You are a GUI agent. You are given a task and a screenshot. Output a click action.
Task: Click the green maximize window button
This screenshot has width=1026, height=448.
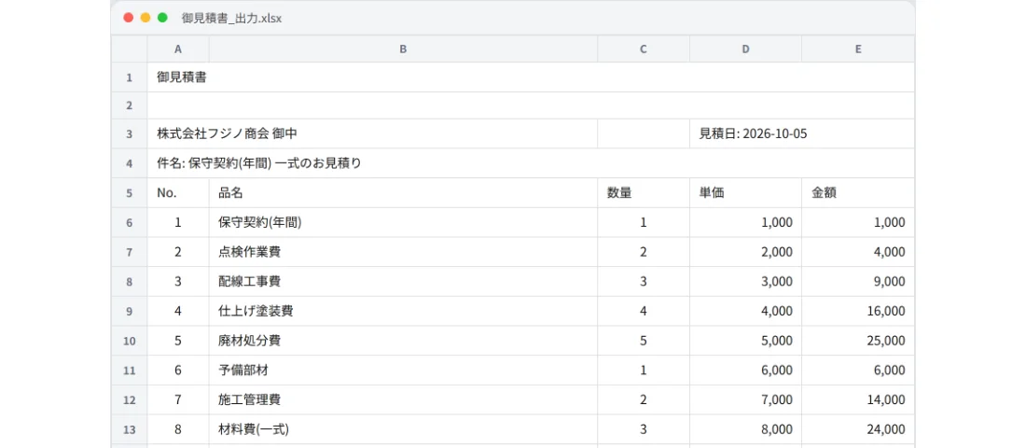pos(162,18)
